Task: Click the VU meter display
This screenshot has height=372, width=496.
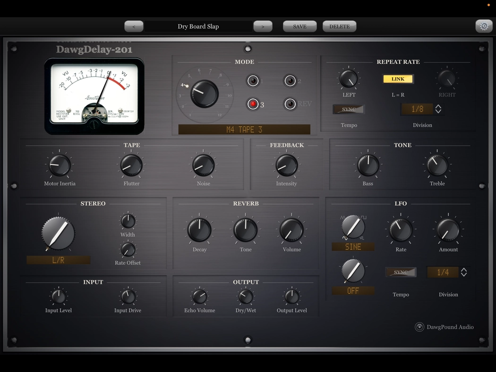Action: tap(94, 96)
